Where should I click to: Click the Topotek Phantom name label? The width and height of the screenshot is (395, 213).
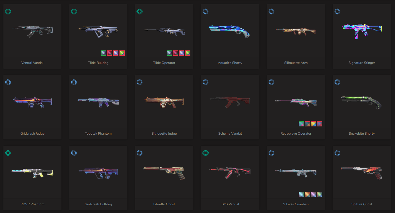[x=98, y=134]
